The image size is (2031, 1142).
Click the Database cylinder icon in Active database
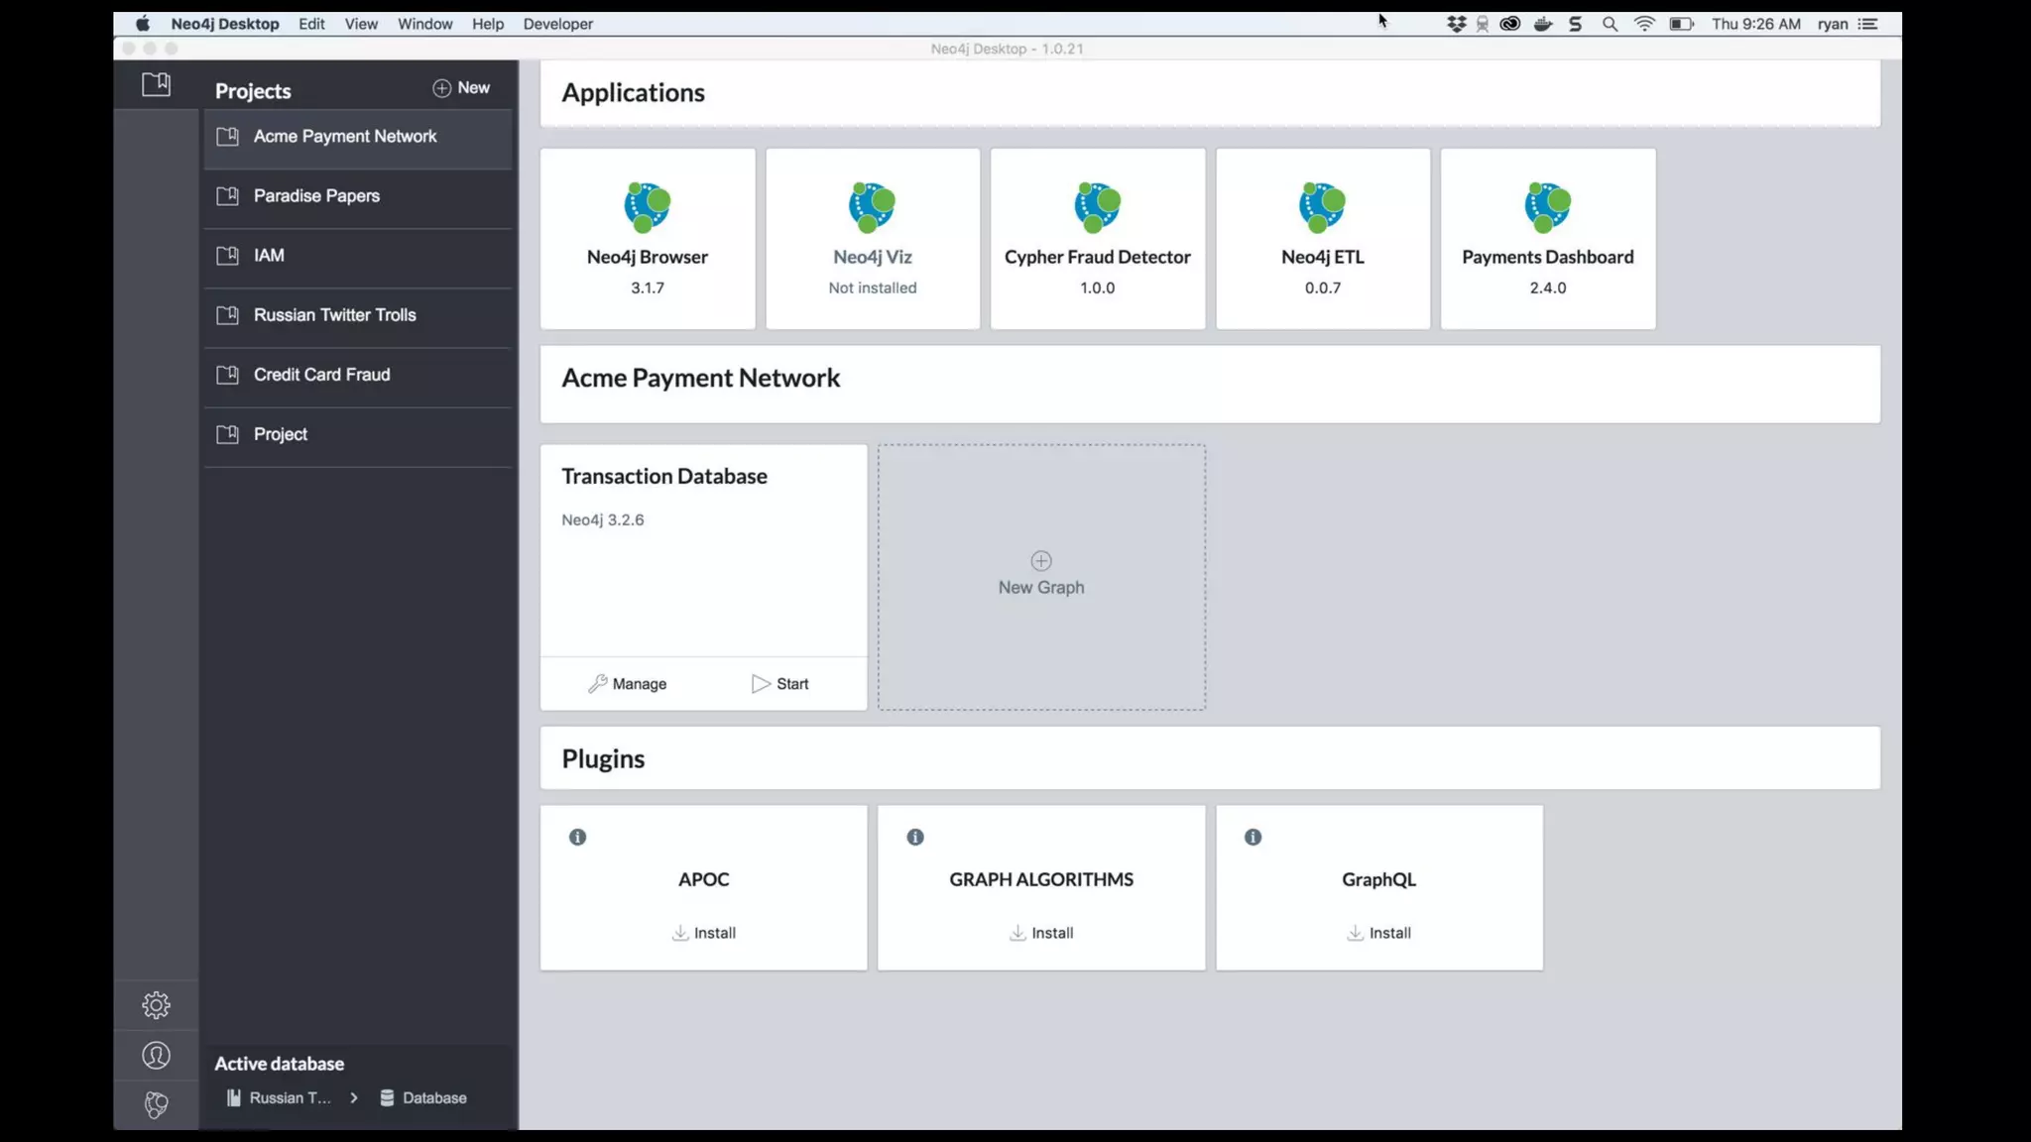point(387,1097)
